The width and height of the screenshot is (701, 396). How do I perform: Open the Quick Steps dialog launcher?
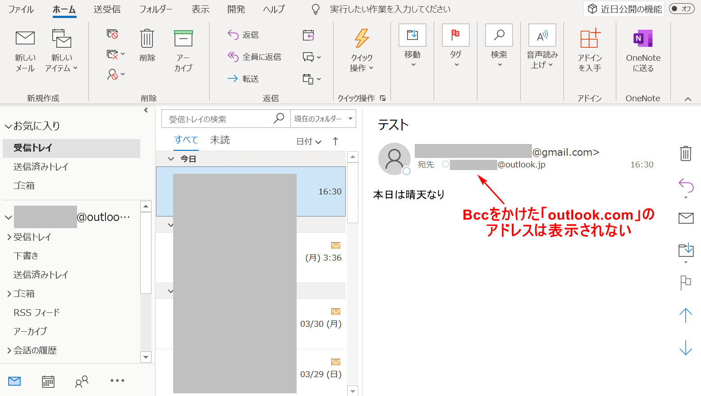383,98
